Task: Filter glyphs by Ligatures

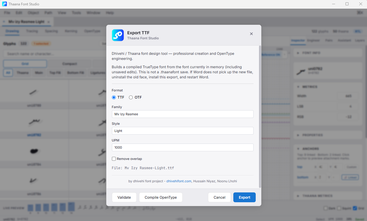Action: tap(98, 73)
